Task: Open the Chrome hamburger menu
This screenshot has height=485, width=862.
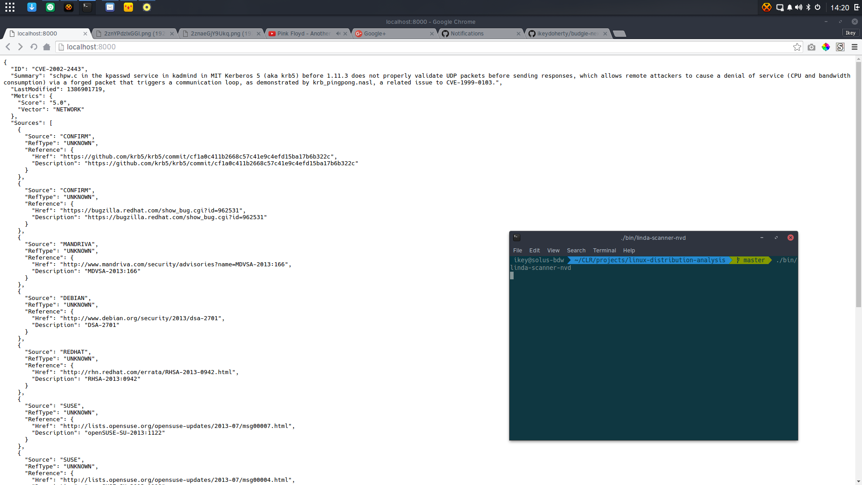Action: (854, 47)
